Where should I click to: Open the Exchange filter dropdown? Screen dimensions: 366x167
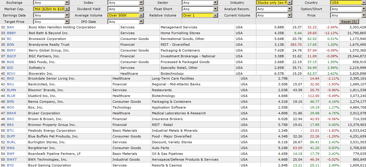click(51, 3)
